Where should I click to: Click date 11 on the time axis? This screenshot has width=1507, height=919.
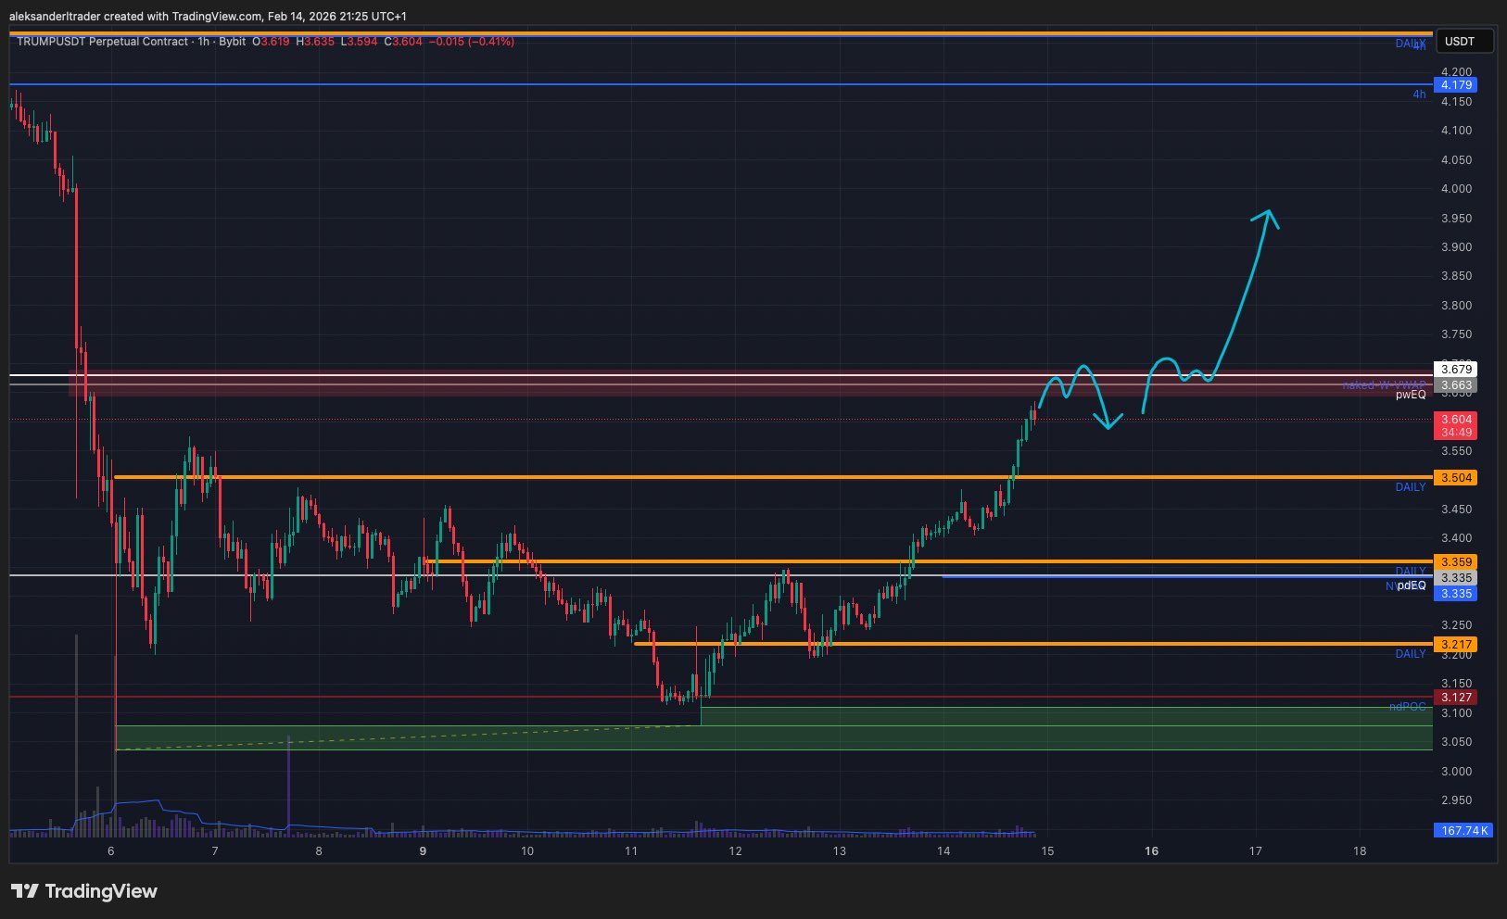[631, 851]
